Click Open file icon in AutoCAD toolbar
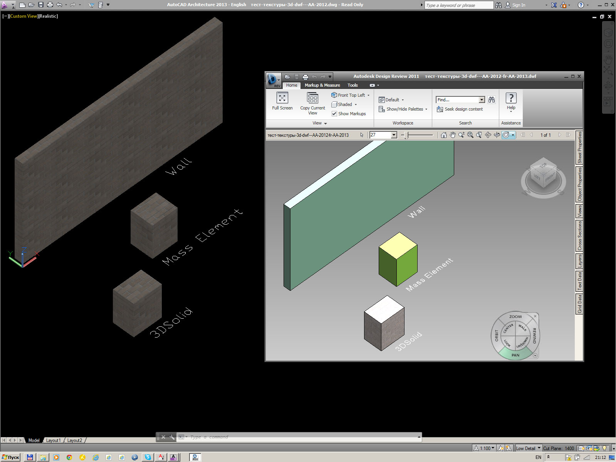The height and width of the screenshot is (462, 616). pyautogui.click(x=32, y=5)
